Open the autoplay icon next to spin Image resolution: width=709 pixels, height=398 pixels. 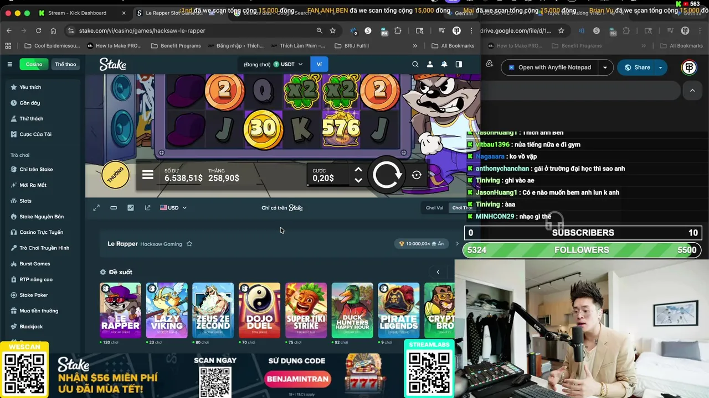pos(417,175)
